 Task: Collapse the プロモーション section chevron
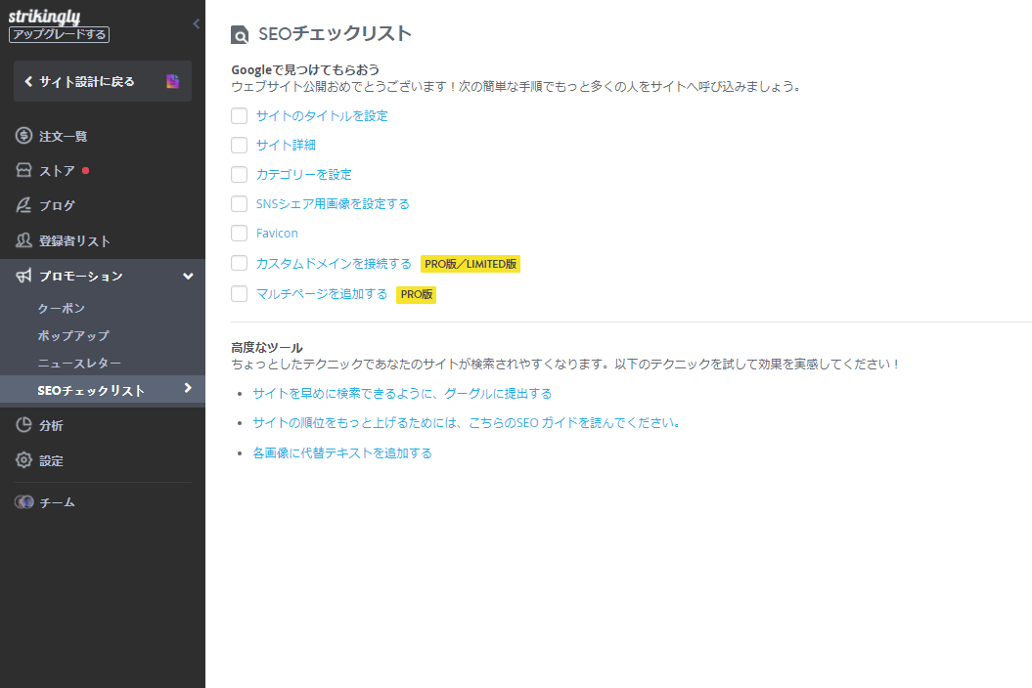(x=187, y=276)
